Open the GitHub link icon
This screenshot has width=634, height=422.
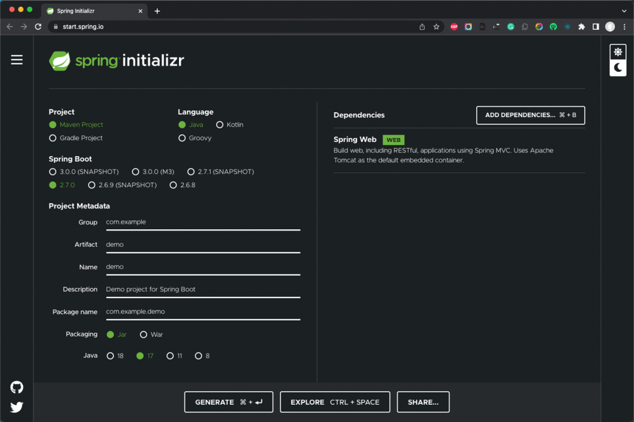point(17,387)
